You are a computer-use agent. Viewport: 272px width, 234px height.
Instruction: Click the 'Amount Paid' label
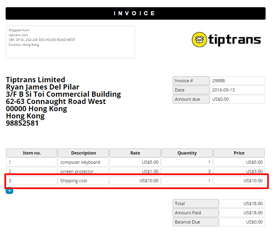click(195, 213)
